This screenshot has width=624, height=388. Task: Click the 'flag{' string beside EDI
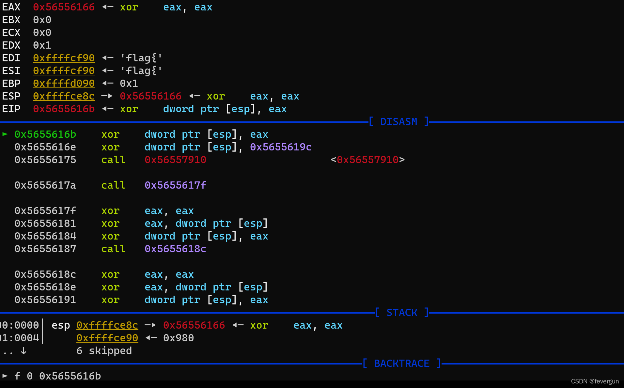(141, 58)
